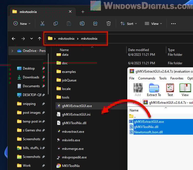Click the Rename icon in Explorer toolbar

[x=82, y=23]
